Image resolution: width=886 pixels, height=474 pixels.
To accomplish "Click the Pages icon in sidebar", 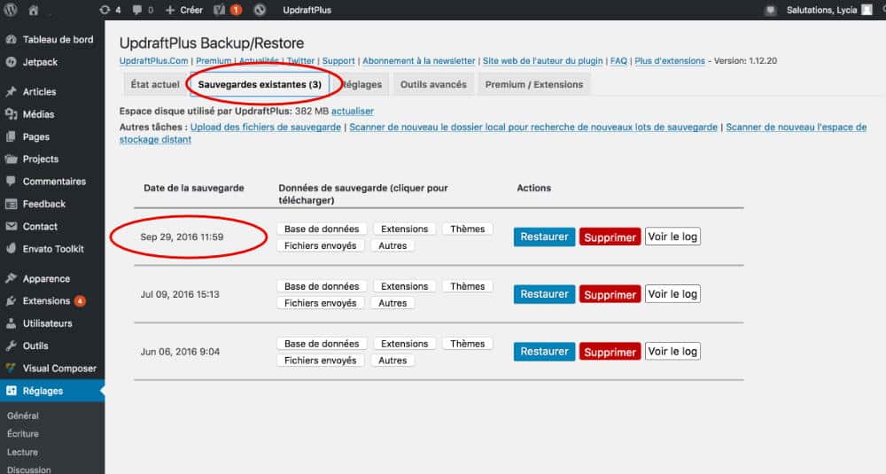I will point(11,136).
